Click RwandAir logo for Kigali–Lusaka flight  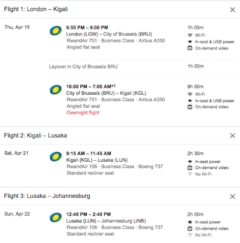[x=56, y=157]
